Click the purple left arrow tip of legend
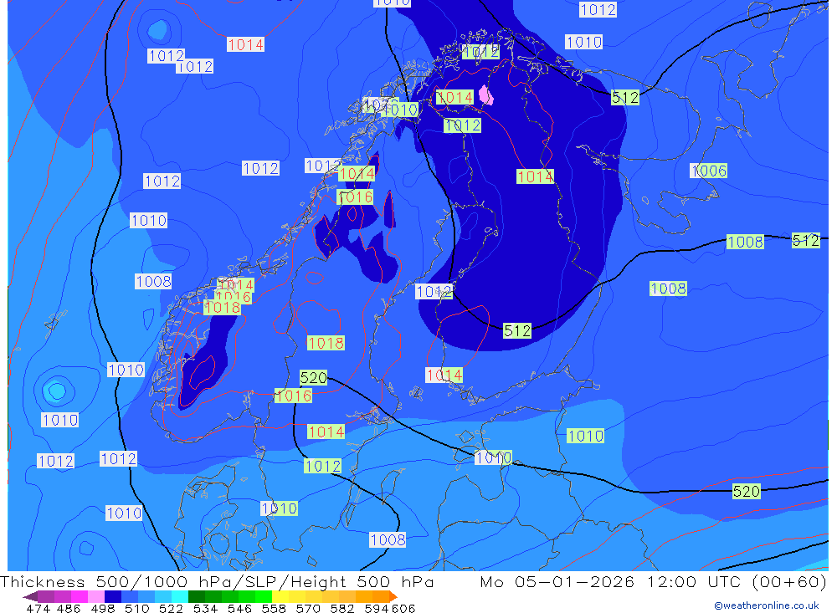Viewport: 837px width, 613px height. pyautogui.click(x=30, y=597)
